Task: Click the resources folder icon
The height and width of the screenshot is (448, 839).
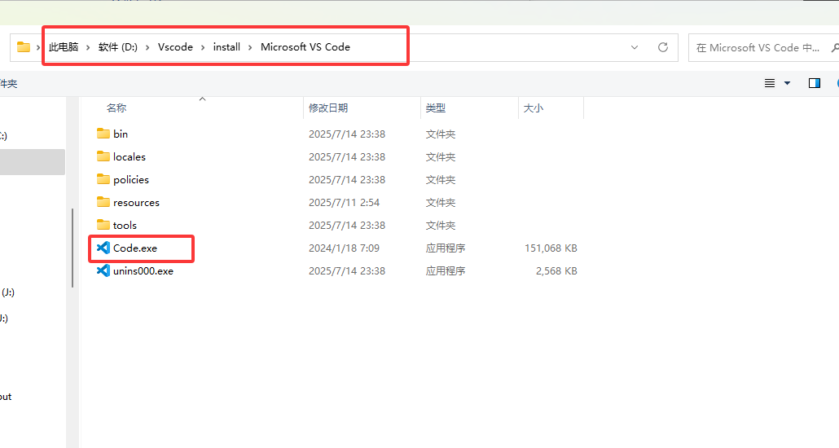Action: pyautogui.click(x=103, y=202)
